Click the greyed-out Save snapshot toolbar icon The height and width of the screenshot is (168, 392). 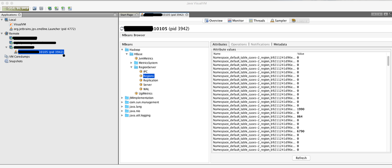pyautogui.click(x=41, y=9)
